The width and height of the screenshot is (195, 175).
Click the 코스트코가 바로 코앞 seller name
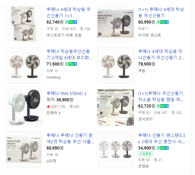[x=64, y=35]
